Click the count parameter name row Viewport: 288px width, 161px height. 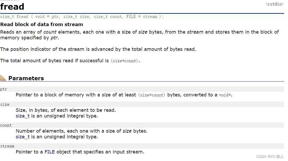tap(142, 125)
